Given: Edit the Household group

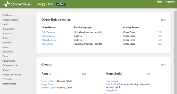Looking at the screenshot, I should pyautogui.click(x=148, y=74).
